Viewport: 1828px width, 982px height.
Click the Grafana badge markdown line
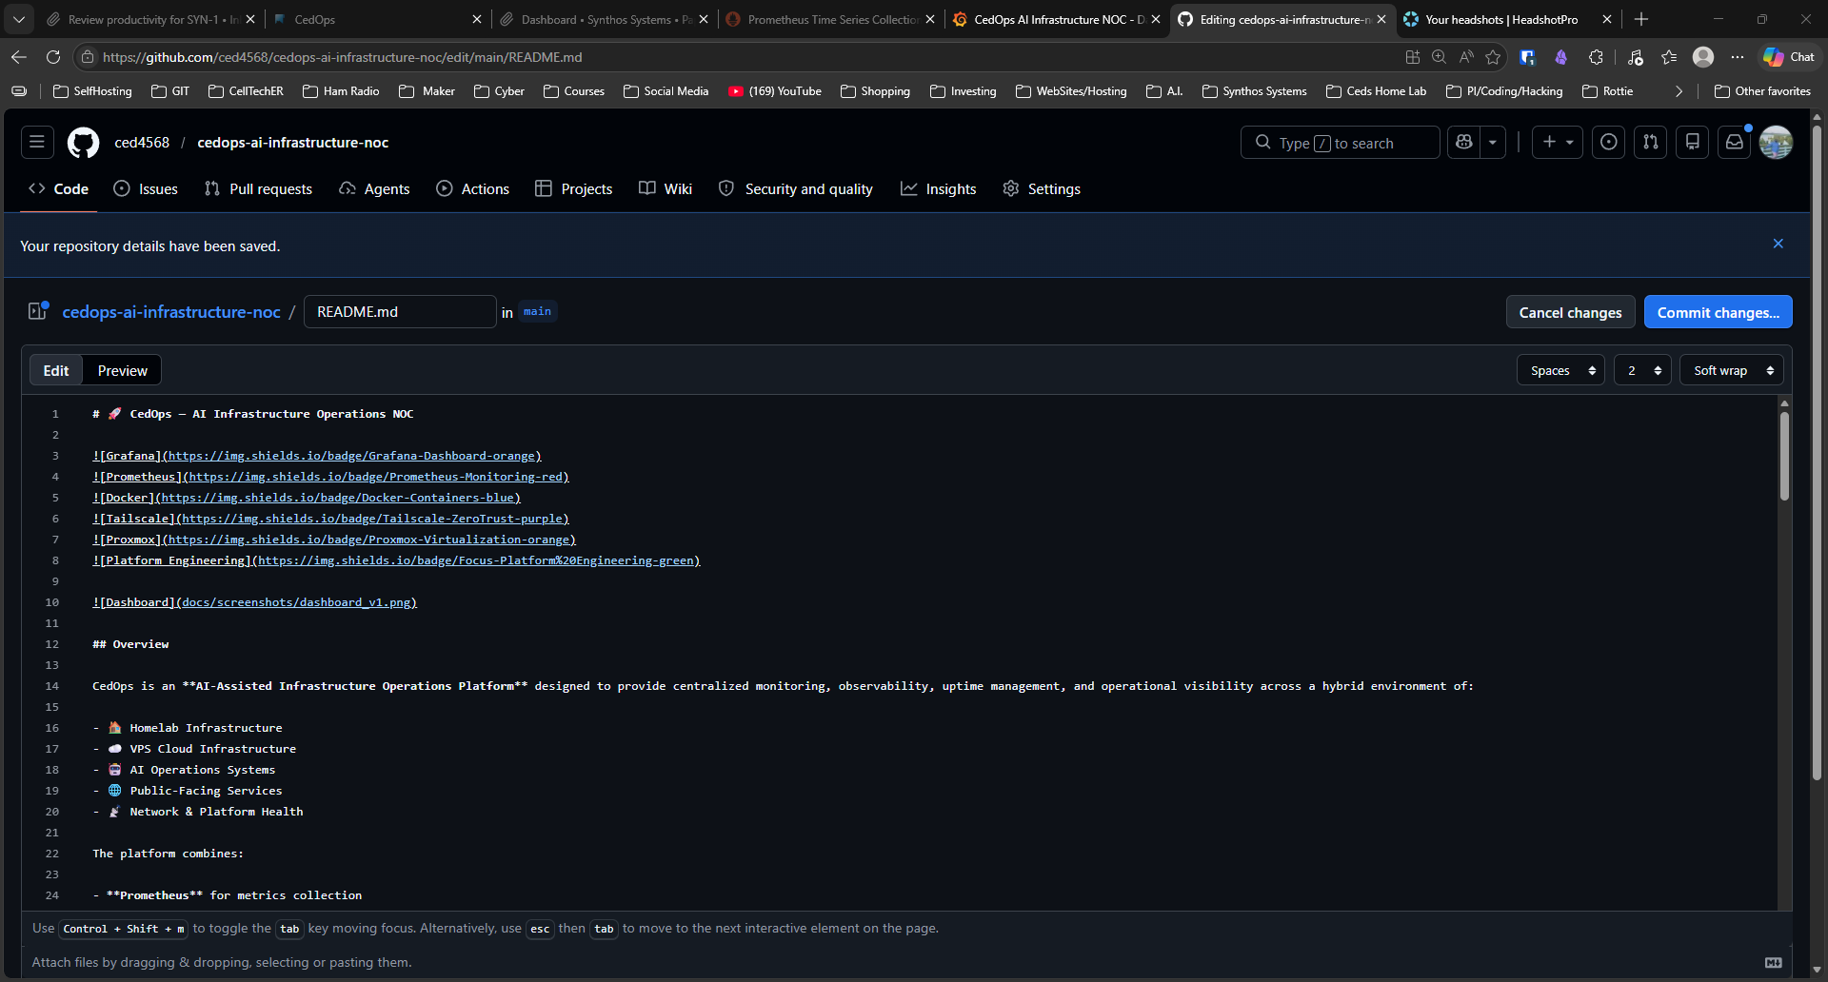[317, 456]
